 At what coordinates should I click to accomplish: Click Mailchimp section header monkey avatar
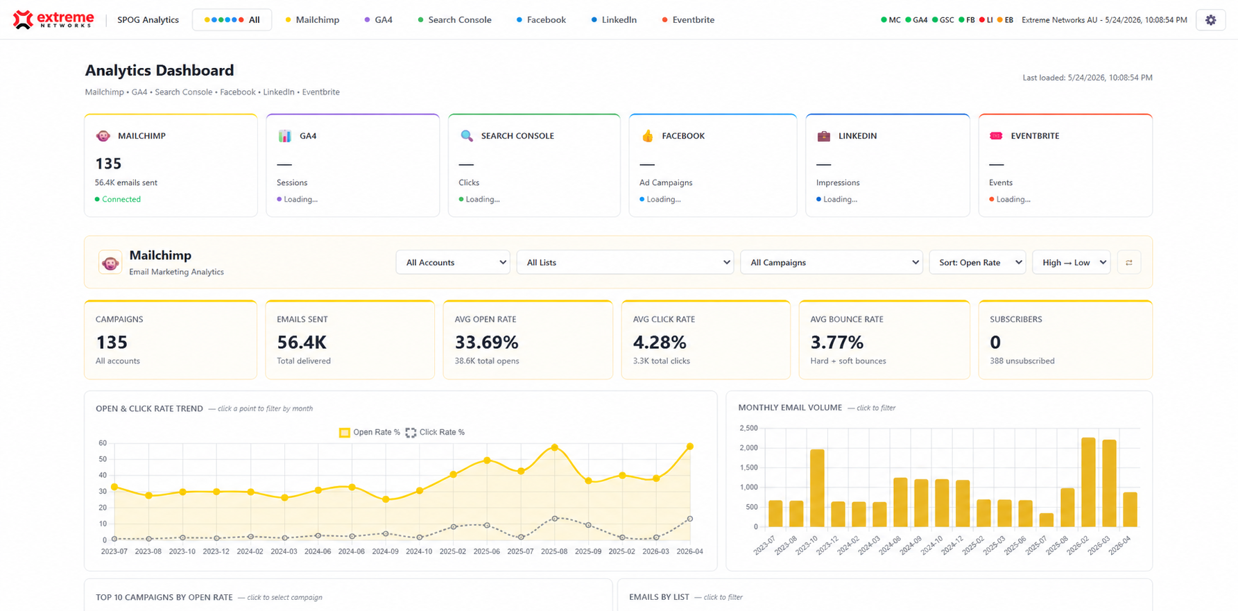click(x=110, y=263)
